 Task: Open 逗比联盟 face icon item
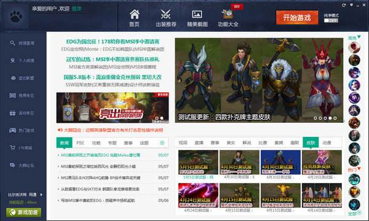tap(22, 78)
